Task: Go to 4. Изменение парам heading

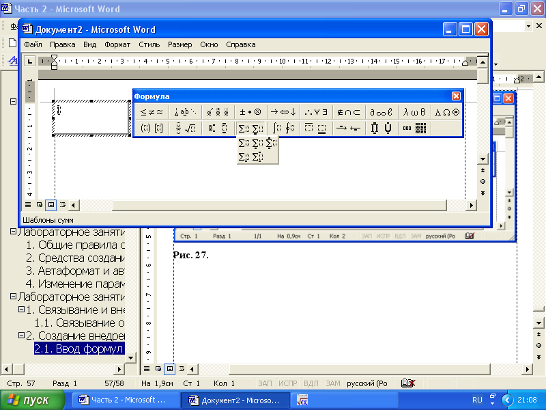Action: (76, 284)
